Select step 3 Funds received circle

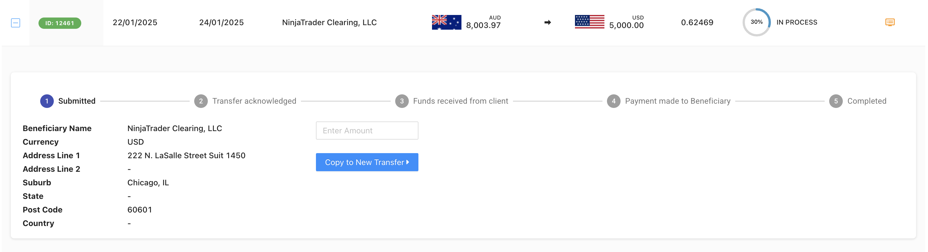(x=402, y=101)
